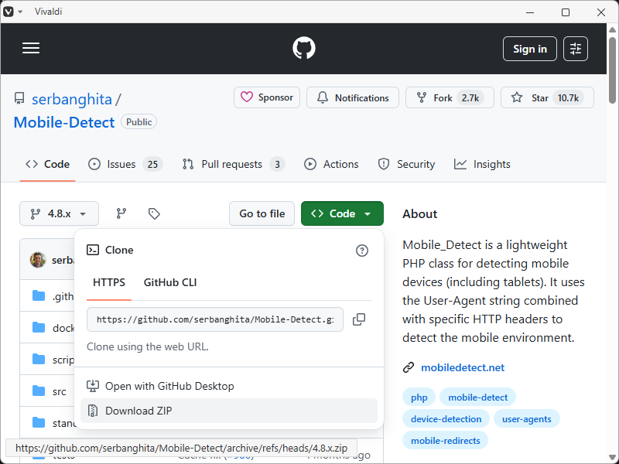The image size is (619, 464).
Task: Click the Vivaldi logo menu icon
Action: pyautogui.click(x=9, y=12)
